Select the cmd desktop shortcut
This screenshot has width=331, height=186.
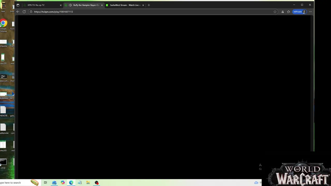click(3, 164)
